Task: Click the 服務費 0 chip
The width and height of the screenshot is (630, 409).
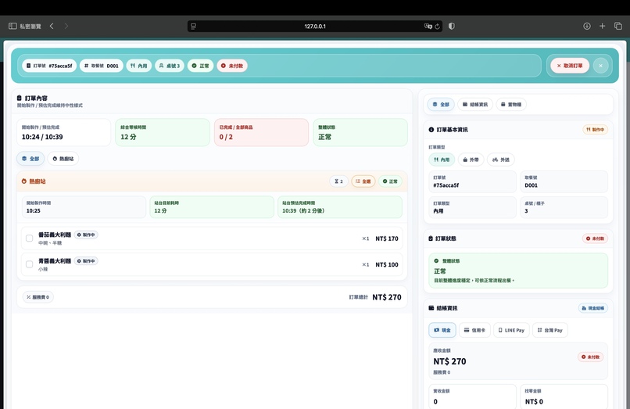Action: point(38,297)
